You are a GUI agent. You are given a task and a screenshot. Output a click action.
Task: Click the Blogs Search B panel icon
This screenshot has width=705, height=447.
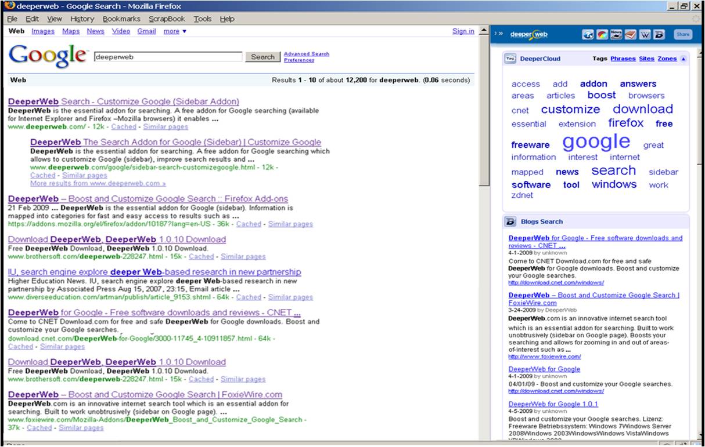tap(510, 221)
